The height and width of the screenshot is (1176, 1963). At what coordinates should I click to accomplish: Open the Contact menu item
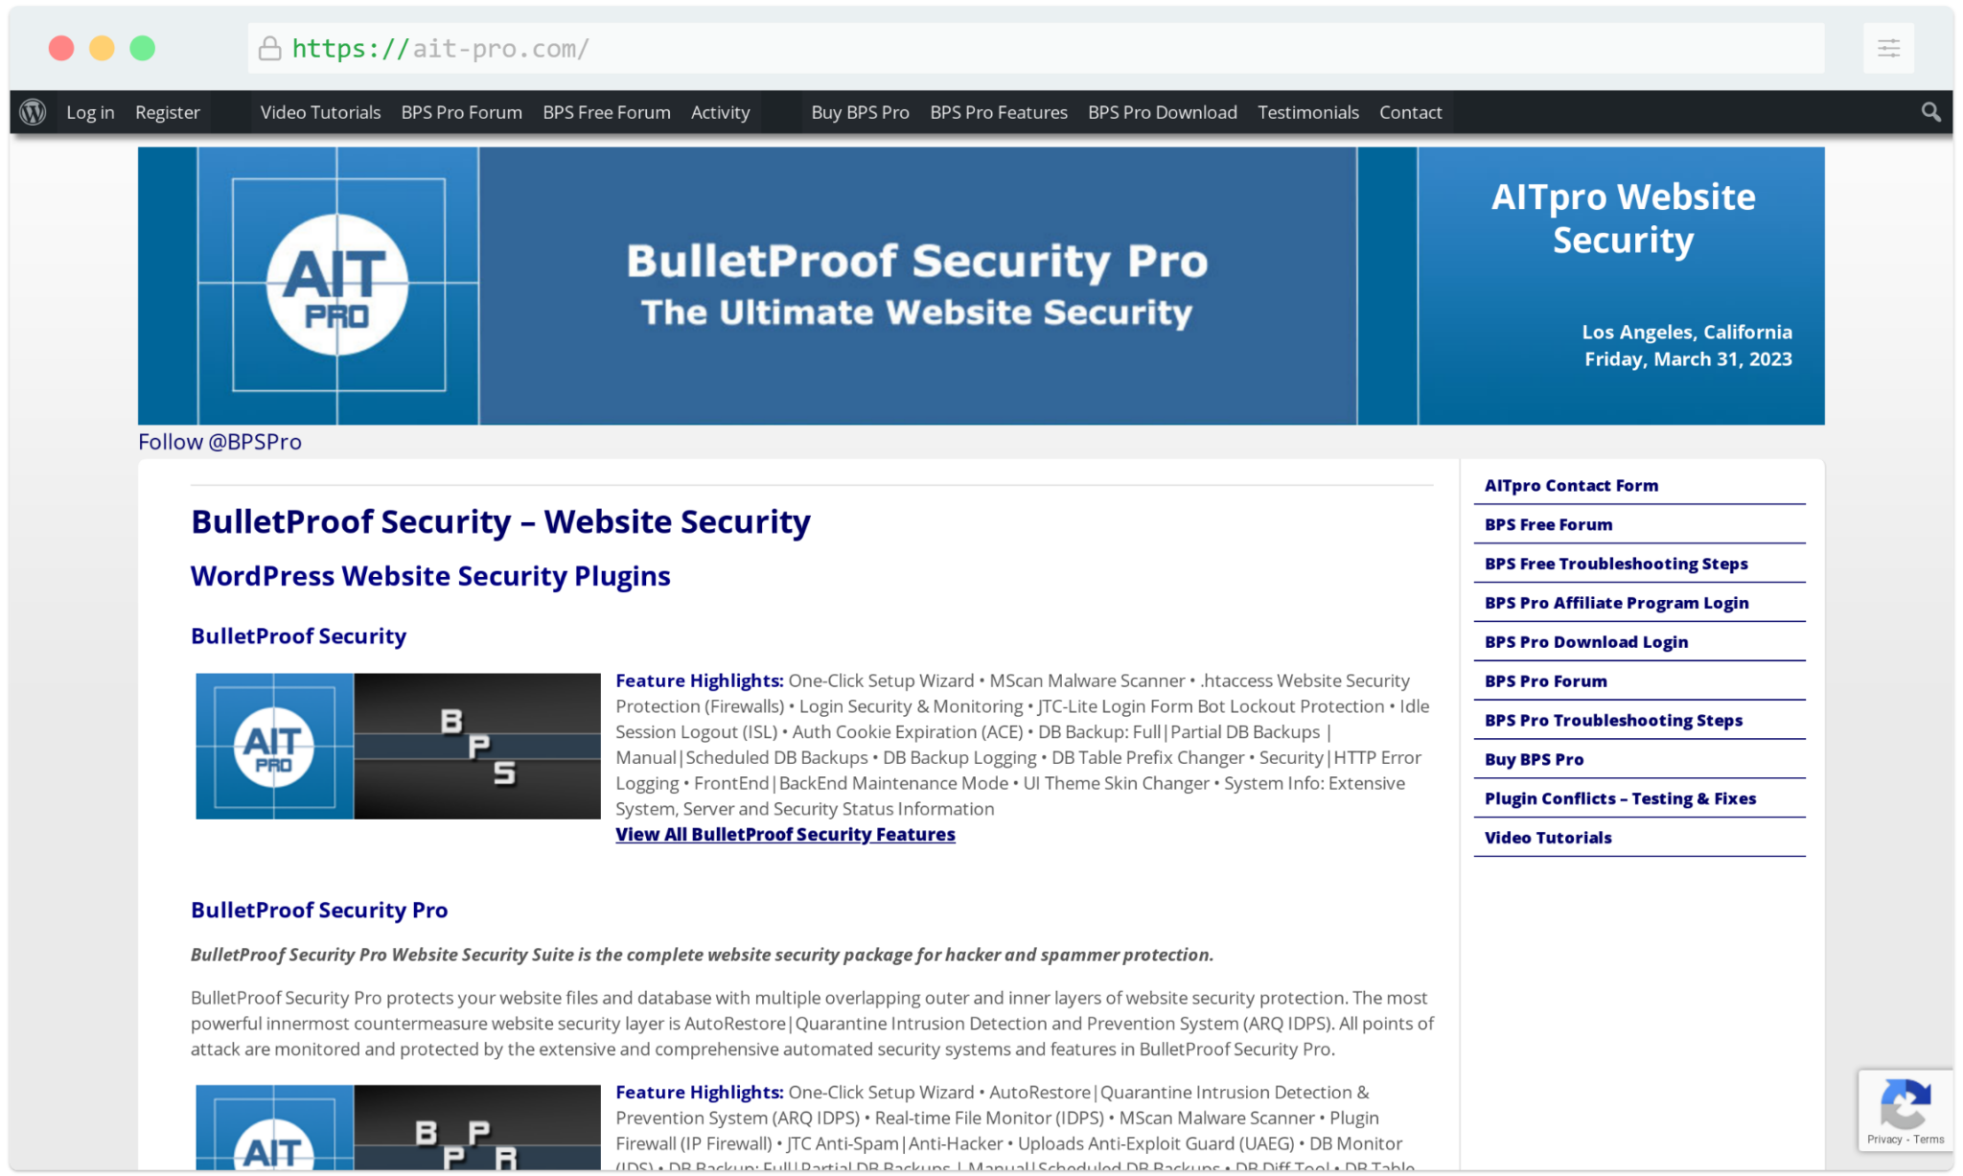pos(1410,112)
